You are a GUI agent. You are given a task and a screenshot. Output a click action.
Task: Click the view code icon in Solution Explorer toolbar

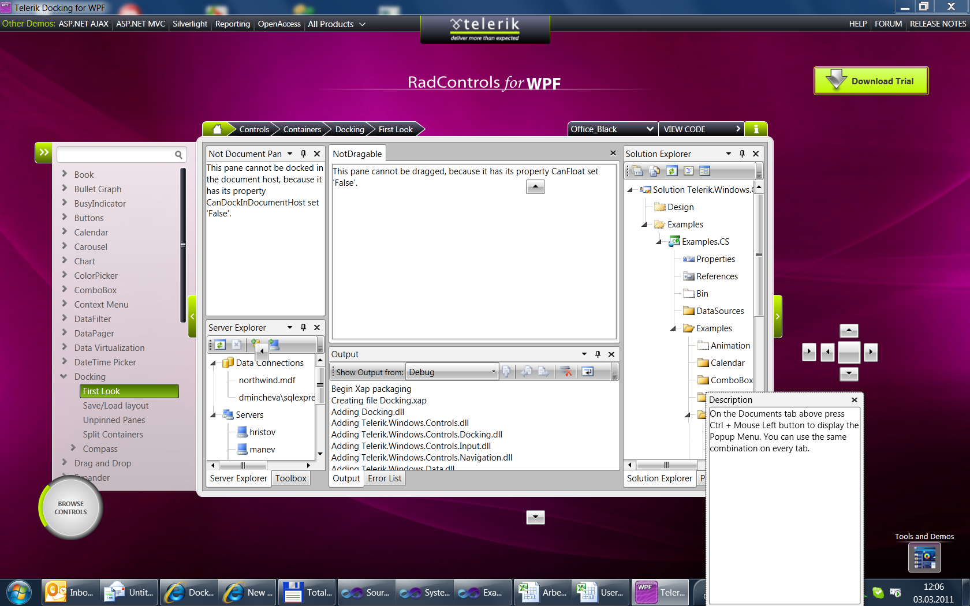(688, 171)
